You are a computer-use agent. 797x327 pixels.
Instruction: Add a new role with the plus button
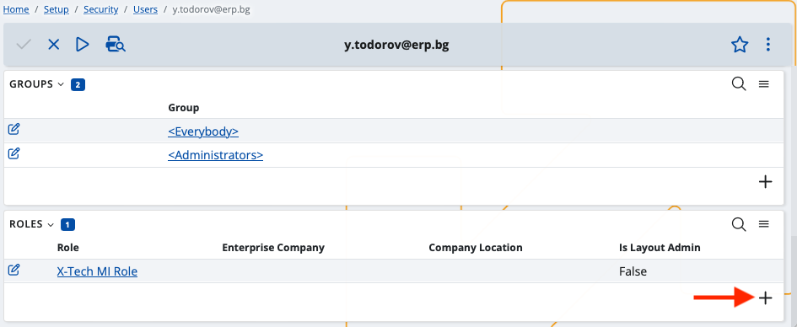765,298
